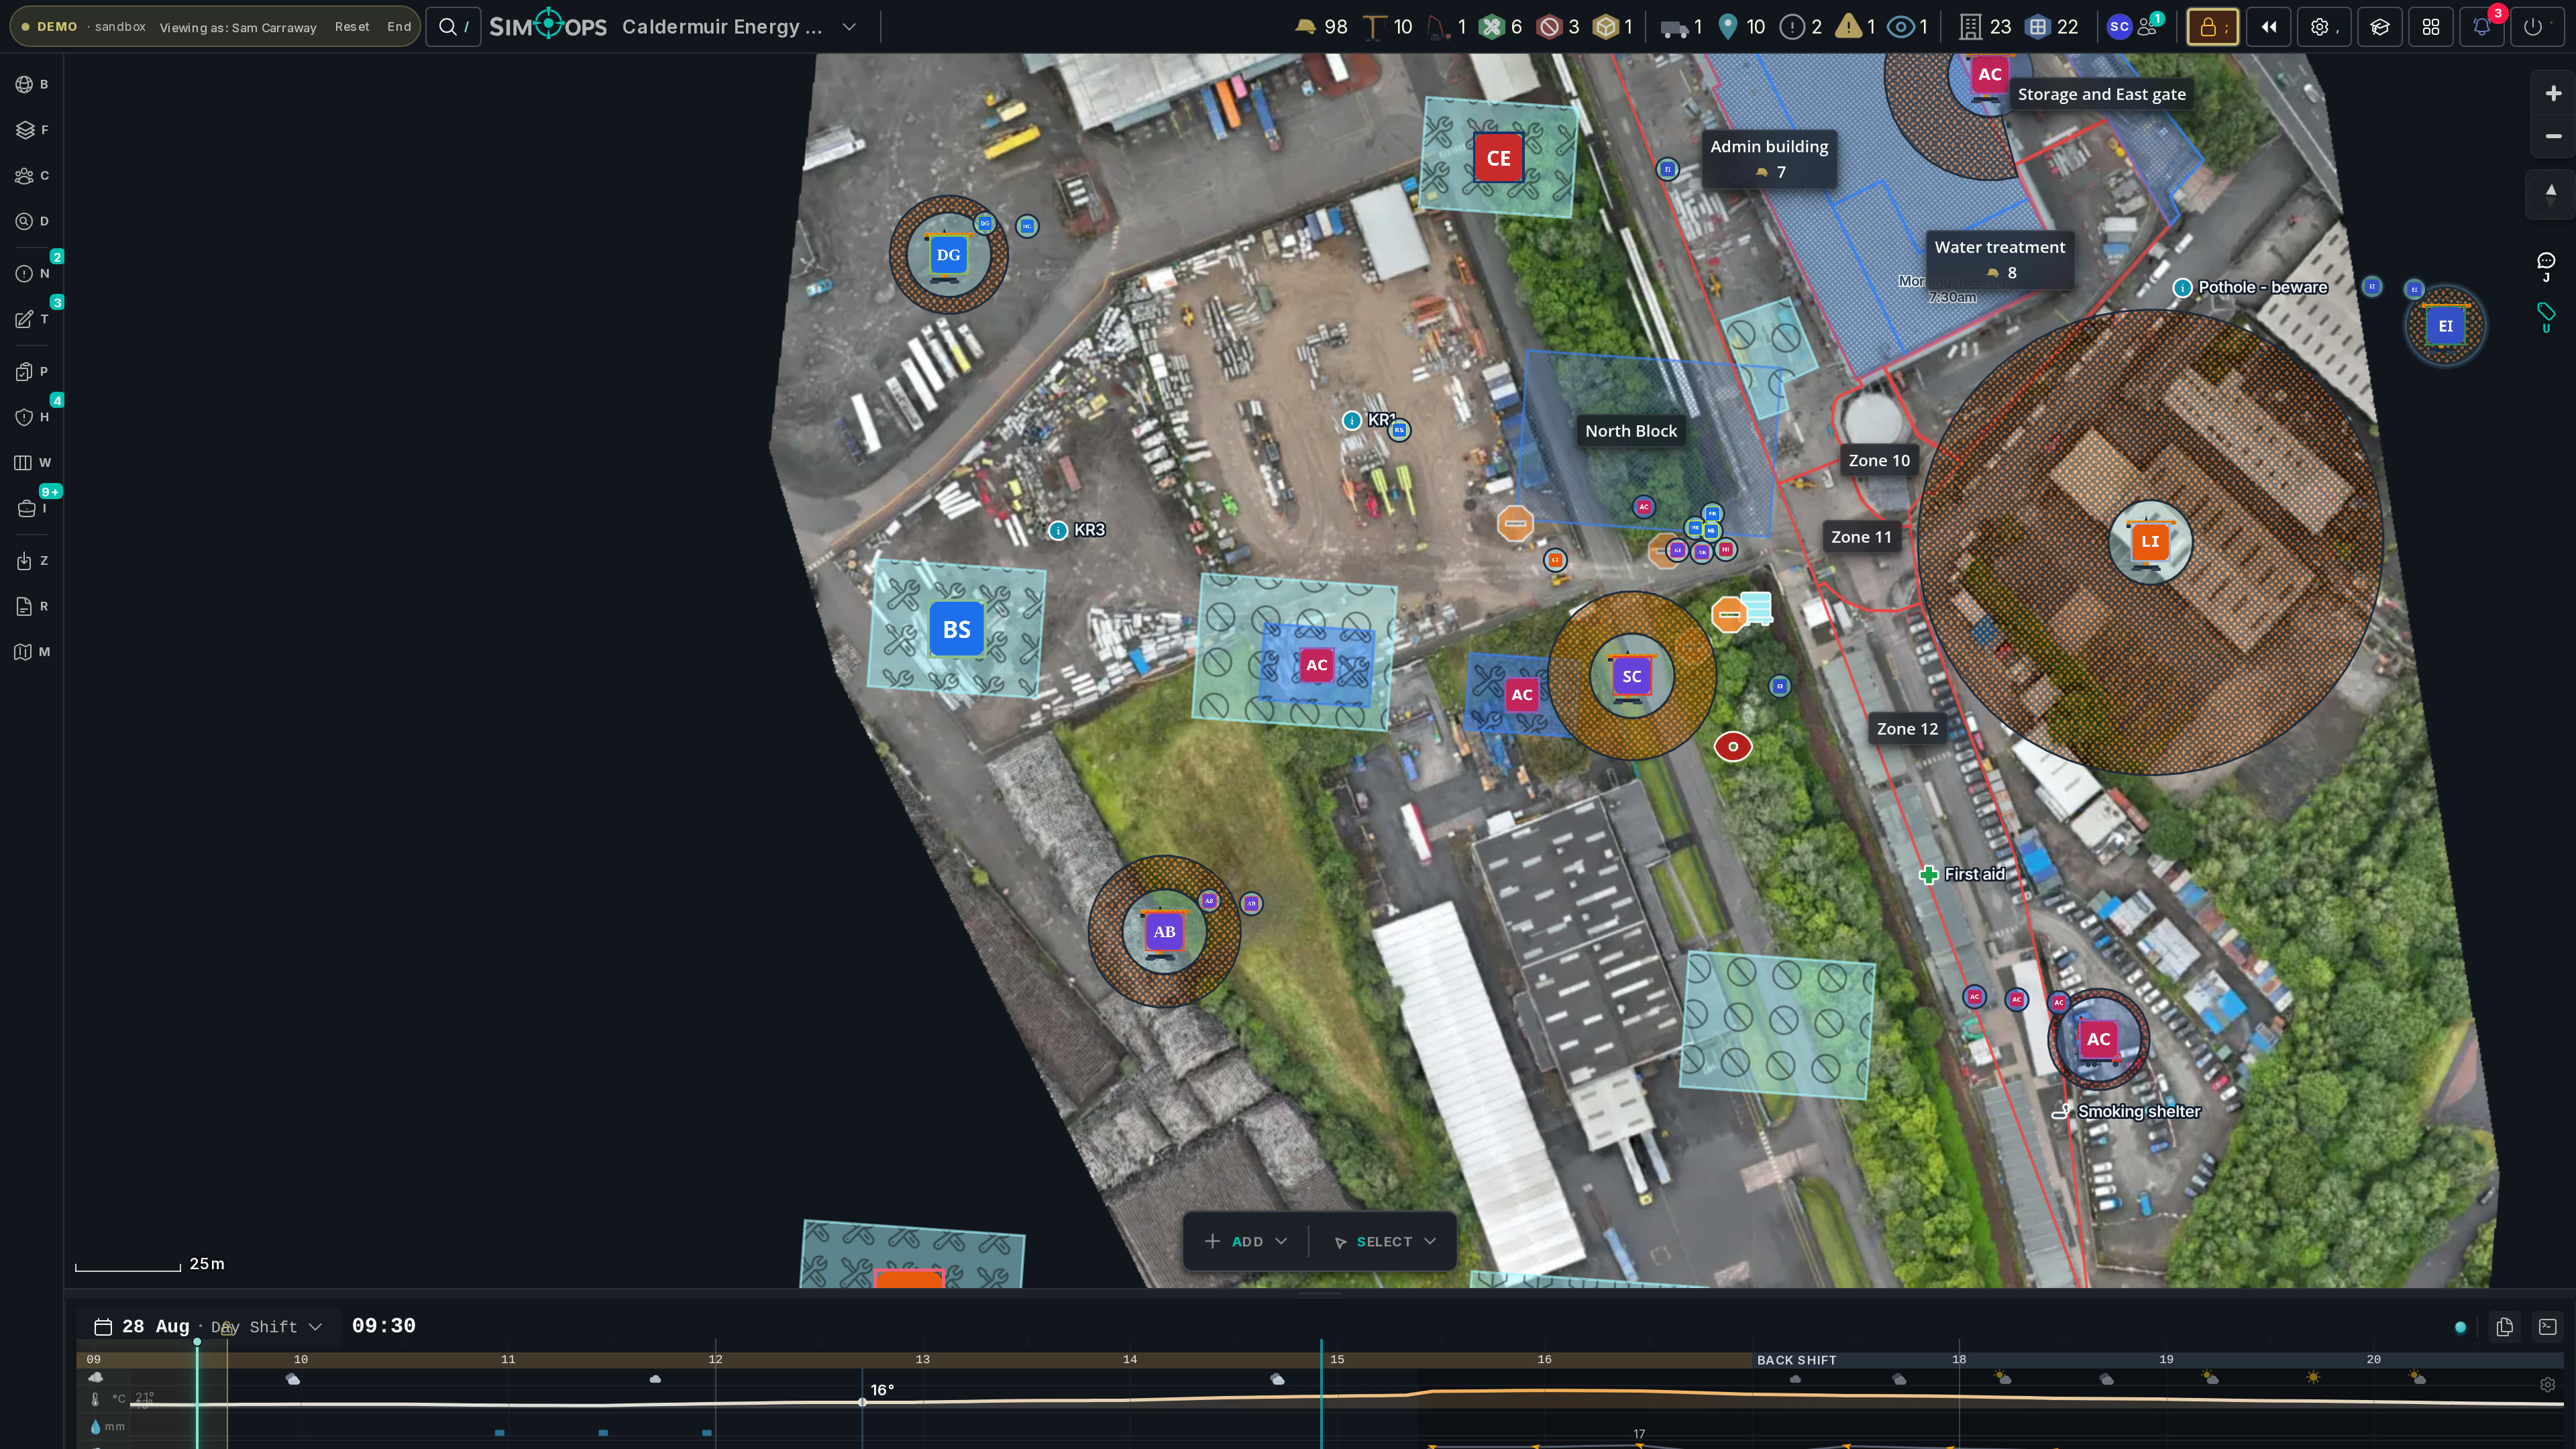
Task: Click the Reset sandbox button
Action: coord(352,27)
